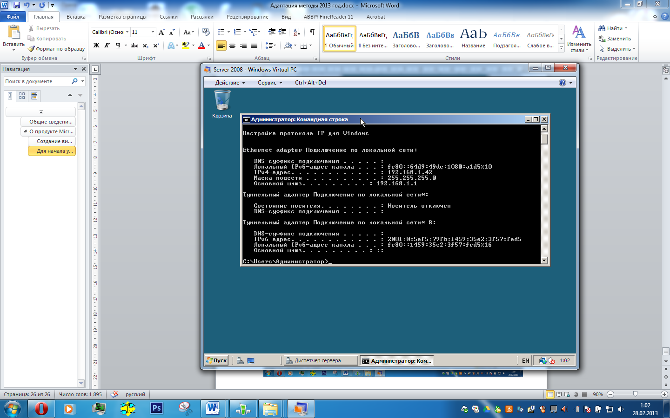Open the font size 11 dropdown
Viewport: 670px width, 418px height.
click(x=153, y=32)
